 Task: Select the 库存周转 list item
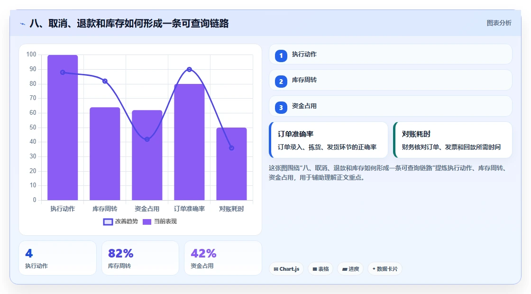[391, 80]
